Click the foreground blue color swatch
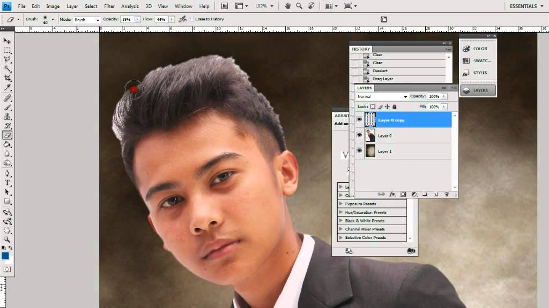 (x=5, y=256)
